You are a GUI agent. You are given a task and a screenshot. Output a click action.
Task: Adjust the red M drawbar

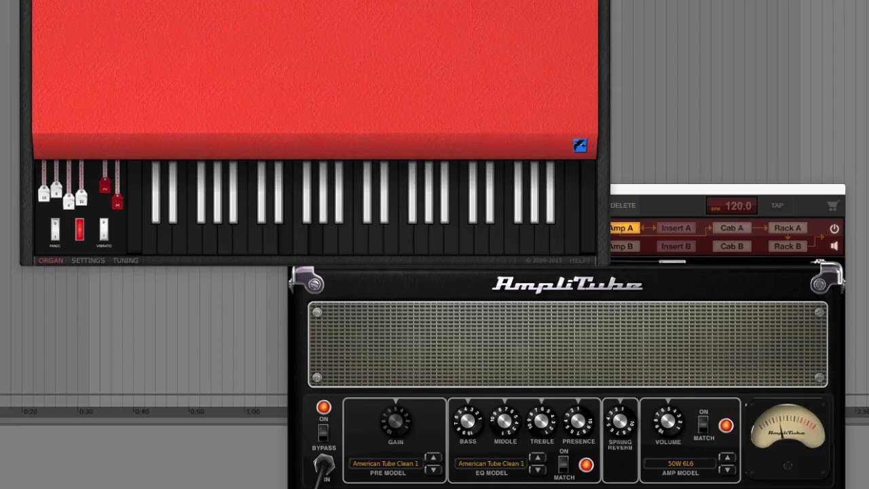point(117,202)
